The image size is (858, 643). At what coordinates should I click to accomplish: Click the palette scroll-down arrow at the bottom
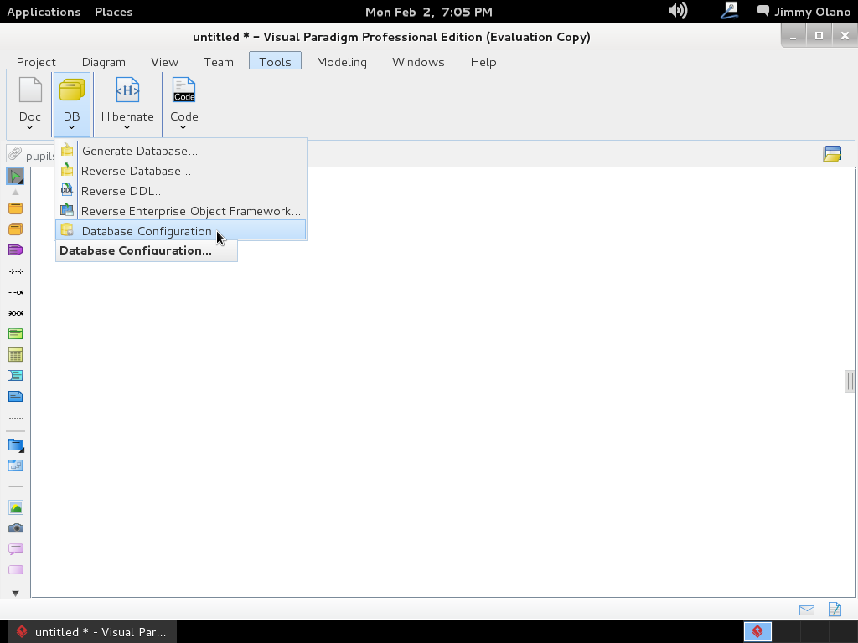coord(15,593)
